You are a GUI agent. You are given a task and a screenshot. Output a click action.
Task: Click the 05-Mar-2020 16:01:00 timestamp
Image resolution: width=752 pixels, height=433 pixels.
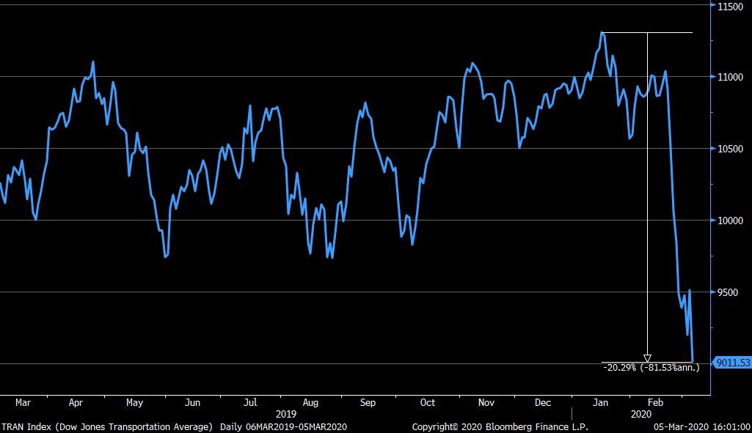point(702,427)
